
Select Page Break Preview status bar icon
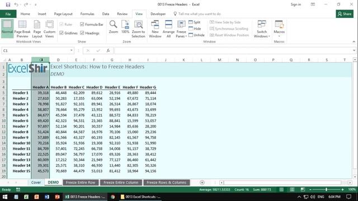pyautogui.click(x=303, y=190)
